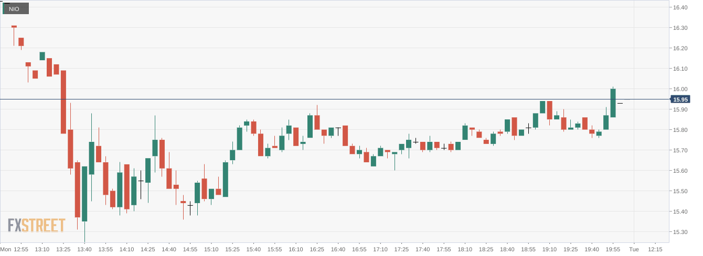Click the 17:40 time axis label

422,249
